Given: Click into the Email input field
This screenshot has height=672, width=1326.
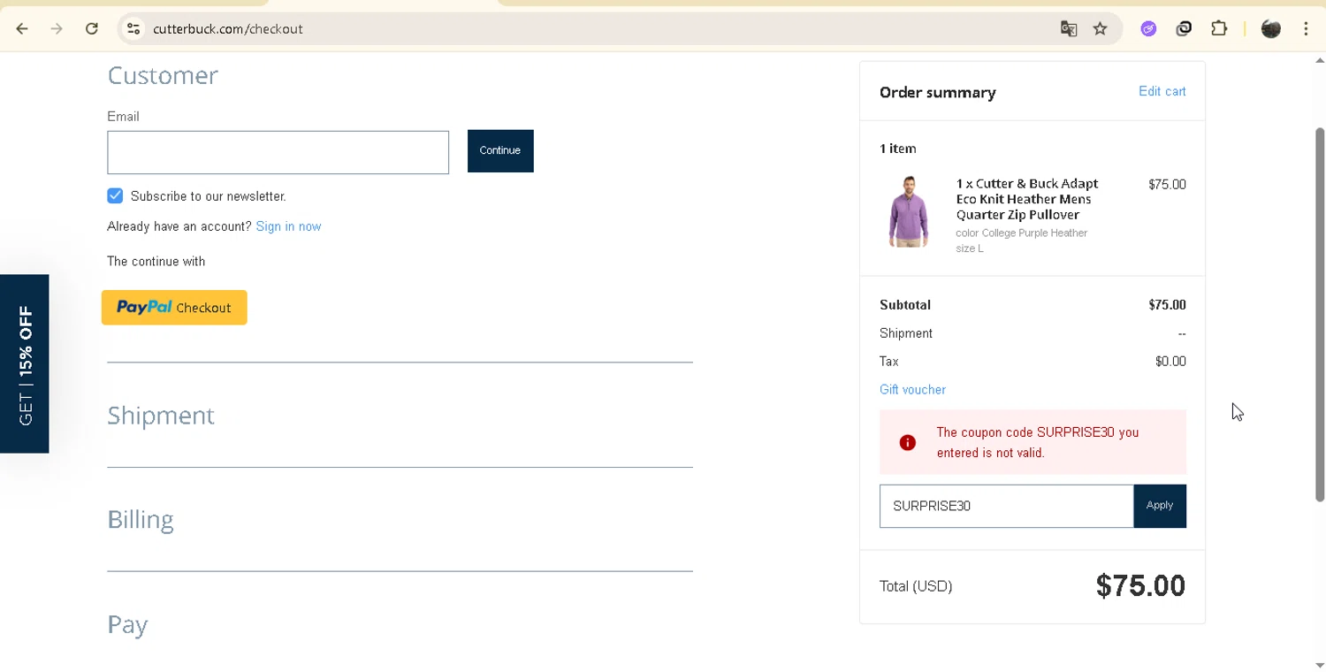Looking at the screenshot, I should (x=278, y=152).
